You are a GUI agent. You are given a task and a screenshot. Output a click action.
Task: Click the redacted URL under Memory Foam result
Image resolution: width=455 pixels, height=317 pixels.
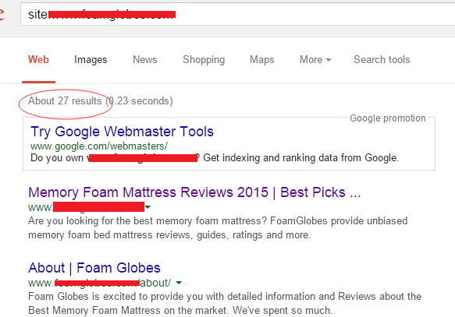click(86, 207)
